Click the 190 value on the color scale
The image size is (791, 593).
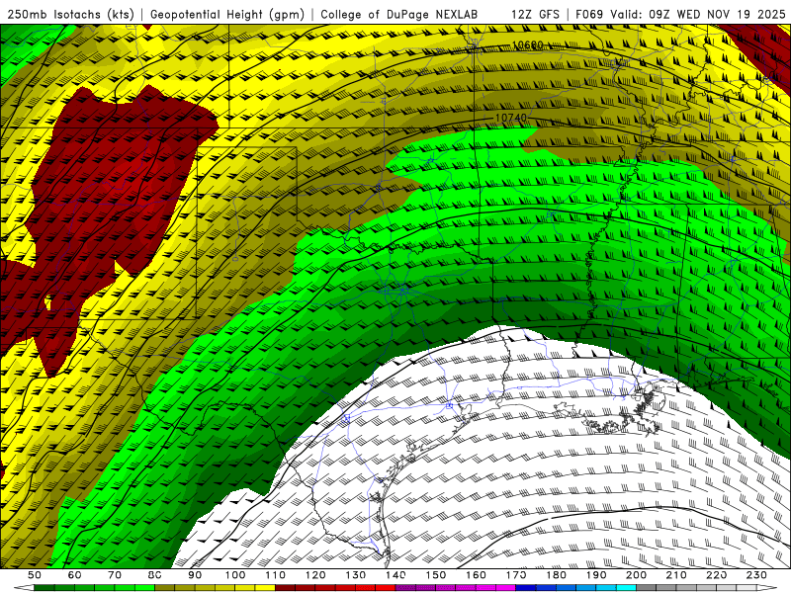pyautogui.click(x=596, y=575)
